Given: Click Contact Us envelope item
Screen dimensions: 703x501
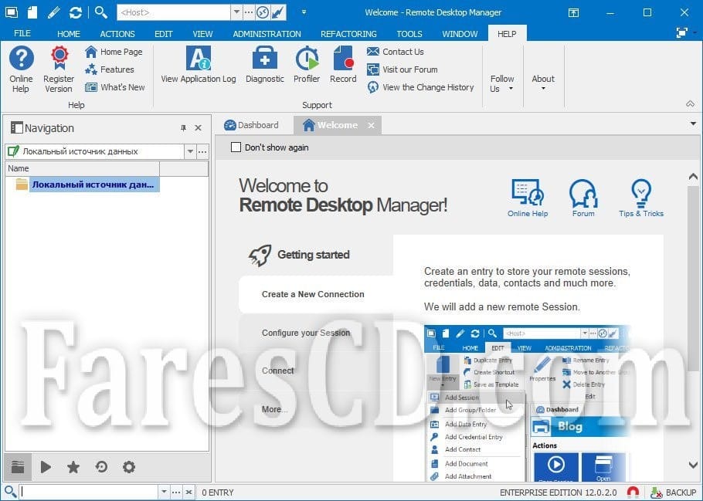Looking at the screenshot, I should (x=395, y=52).
